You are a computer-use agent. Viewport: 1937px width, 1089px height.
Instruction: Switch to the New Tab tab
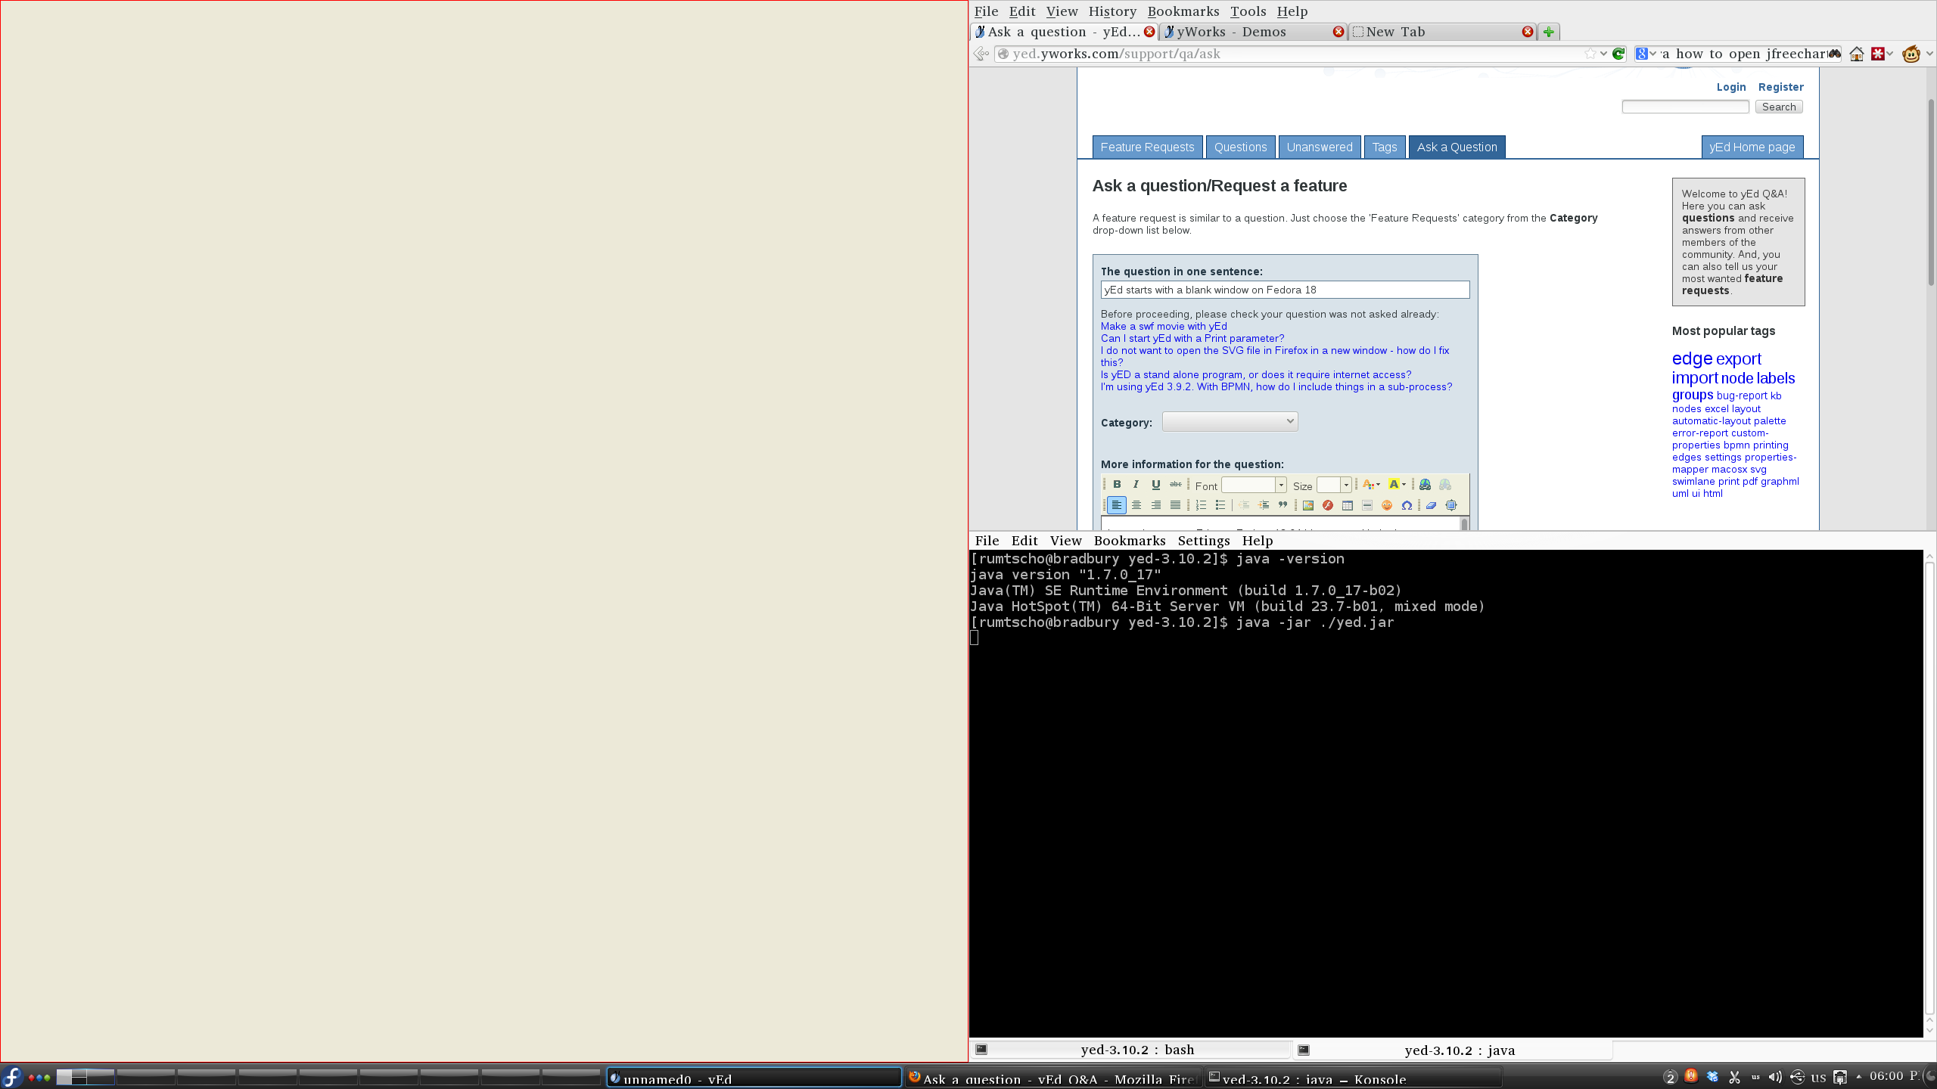coord(1443,32)
